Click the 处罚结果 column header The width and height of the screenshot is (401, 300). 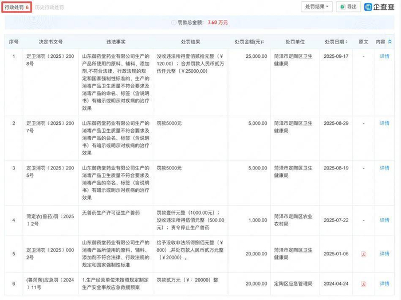click(x=191, y=42)
